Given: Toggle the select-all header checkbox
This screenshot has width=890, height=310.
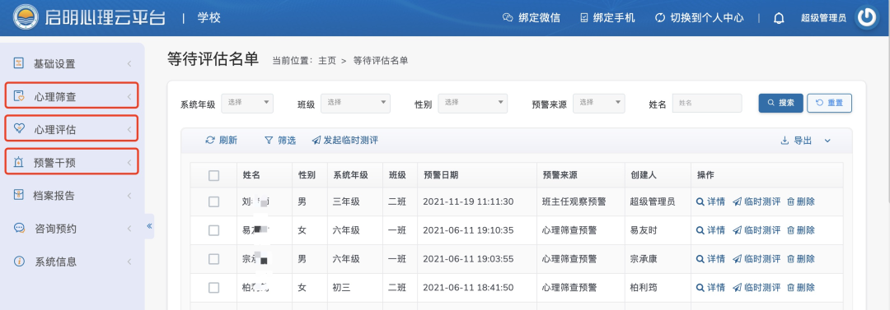Looking at the screenshot, I should (x=214, y=176).
